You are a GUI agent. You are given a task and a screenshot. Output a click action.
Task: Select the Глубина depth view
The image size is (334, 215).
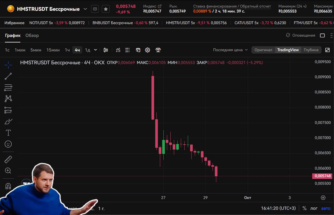(x=311, y=50)
